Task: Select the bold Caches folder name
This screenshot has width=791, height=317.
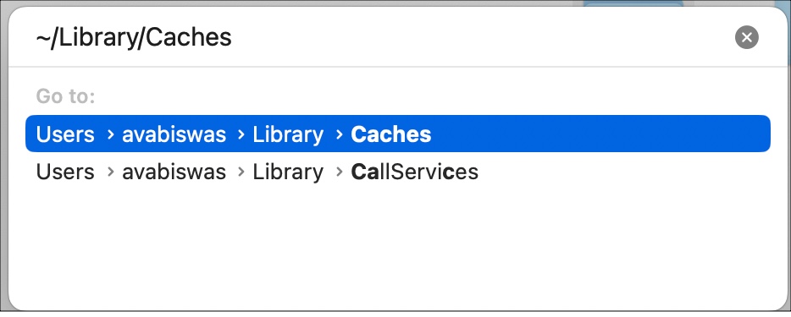Action: point(391,134)
